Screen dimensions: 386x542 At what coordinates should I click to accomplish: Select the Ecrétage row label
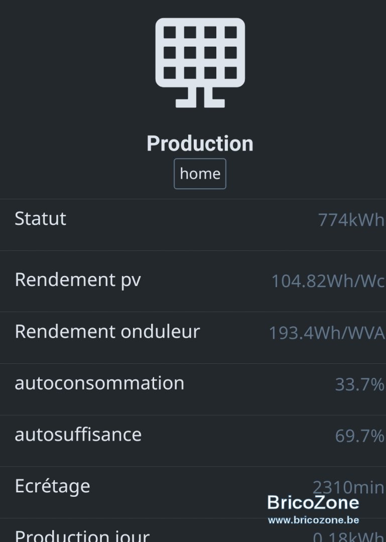point(52,486)
